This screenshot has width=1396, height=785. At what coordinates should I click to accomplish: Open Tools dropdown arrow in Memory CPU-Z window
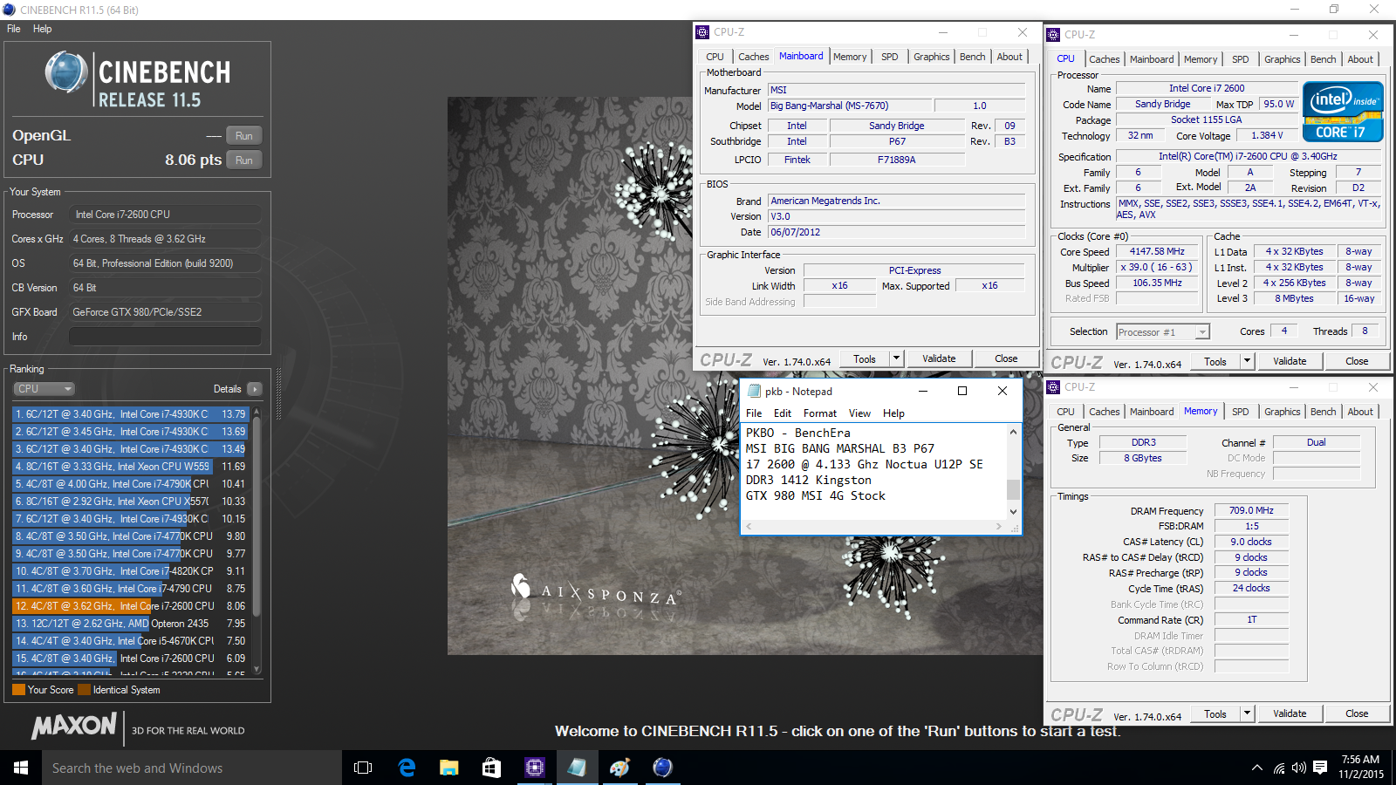tap(1247, 713)
